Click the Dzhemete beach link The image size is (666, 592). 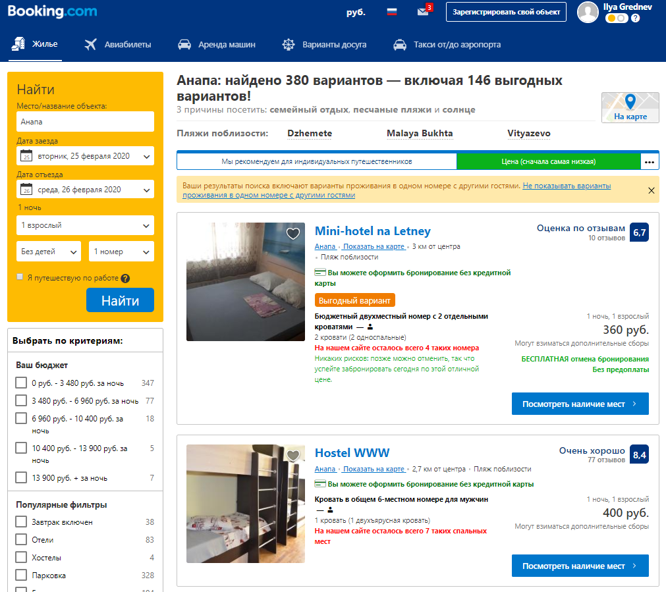tap(310, 134)
